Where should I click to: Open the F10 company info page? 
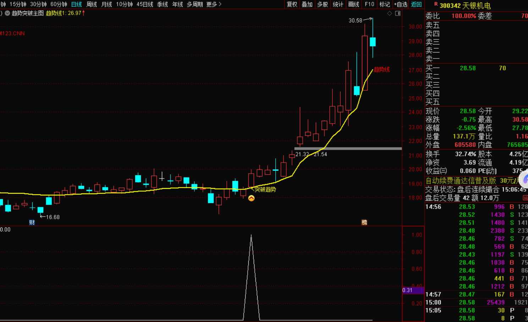[369, 4]
